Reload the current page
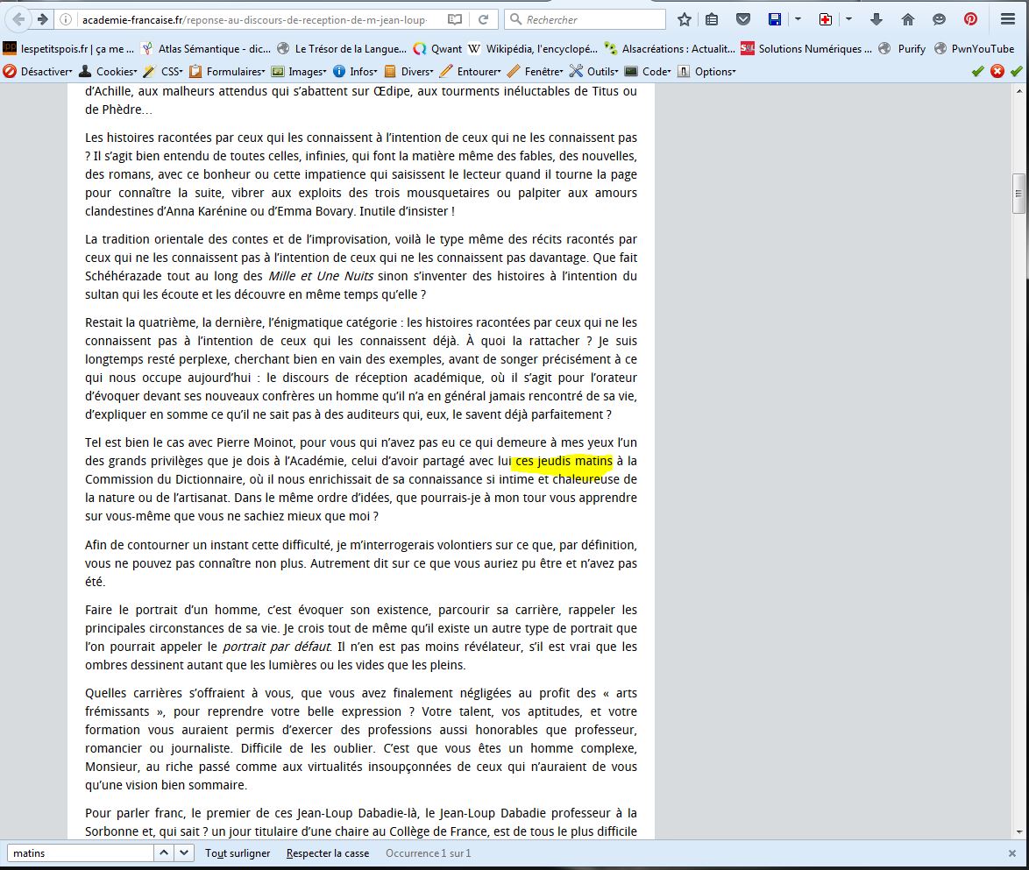The width and height of the screenshot is (1029, 870). [484, 19]
